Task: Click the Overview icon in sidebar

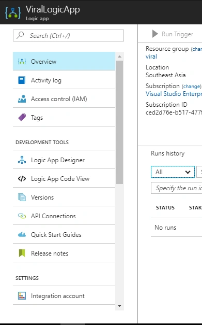Action: (22, 61)
